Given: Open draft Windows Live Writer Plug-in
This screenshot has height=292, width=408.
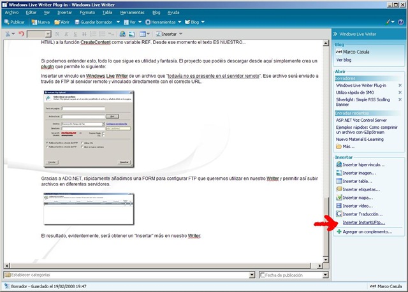Looking at the screenshot, I should [x=361, y=85].
